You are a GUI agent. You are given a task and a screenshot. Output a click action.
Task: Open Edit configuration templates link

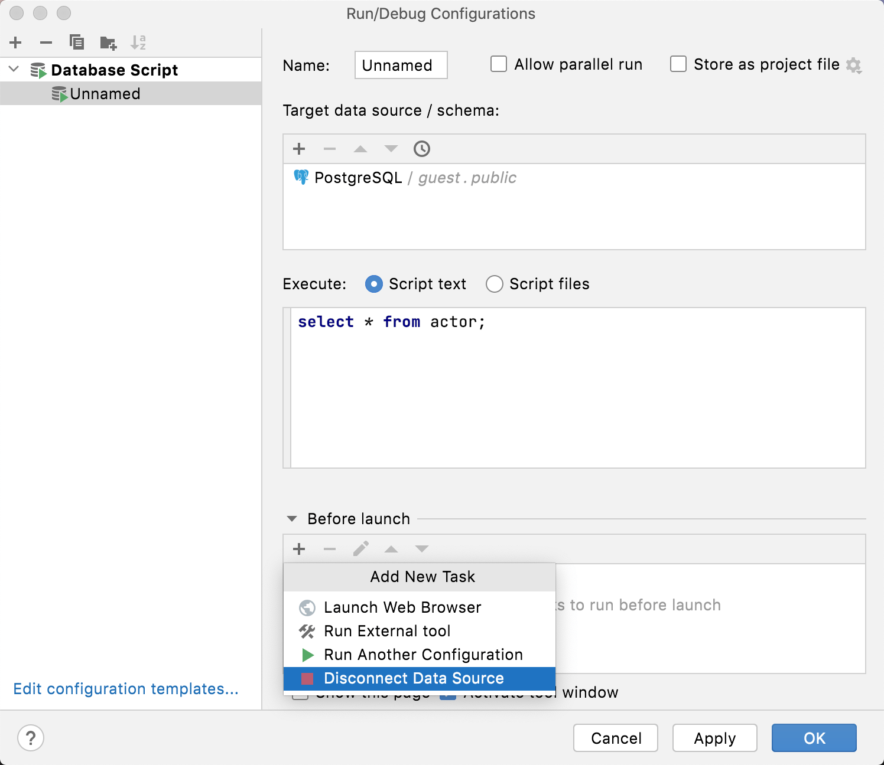click(x=126, y=689)
